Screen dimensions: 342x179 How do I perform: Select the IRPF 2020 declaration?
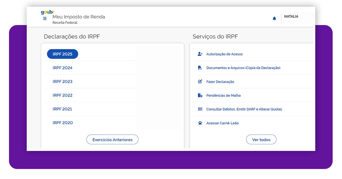coord(62,123)
